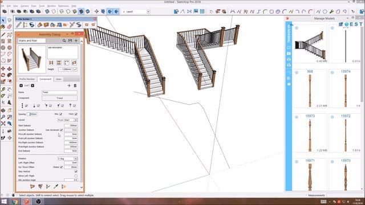The width and height of the screenshot is (365, 205).
Task: Open the Camera menu
Action: coord(25,6)
